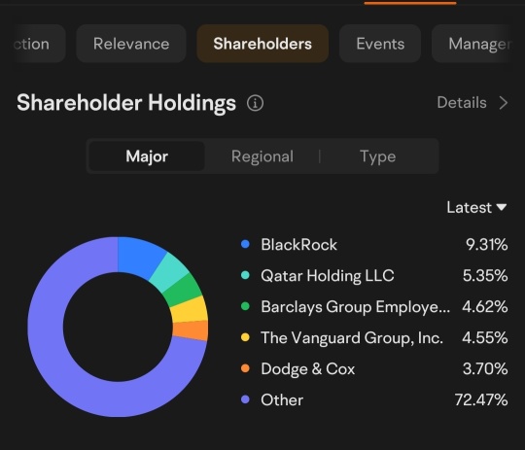Open the Shareholder Holdings info icon
525x450 pixels.
(x=255, y=103)
